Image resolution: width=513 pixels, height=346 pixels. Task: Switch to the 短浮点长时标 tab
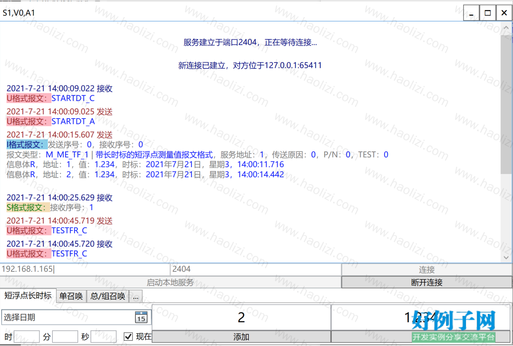tap(28, 295)
